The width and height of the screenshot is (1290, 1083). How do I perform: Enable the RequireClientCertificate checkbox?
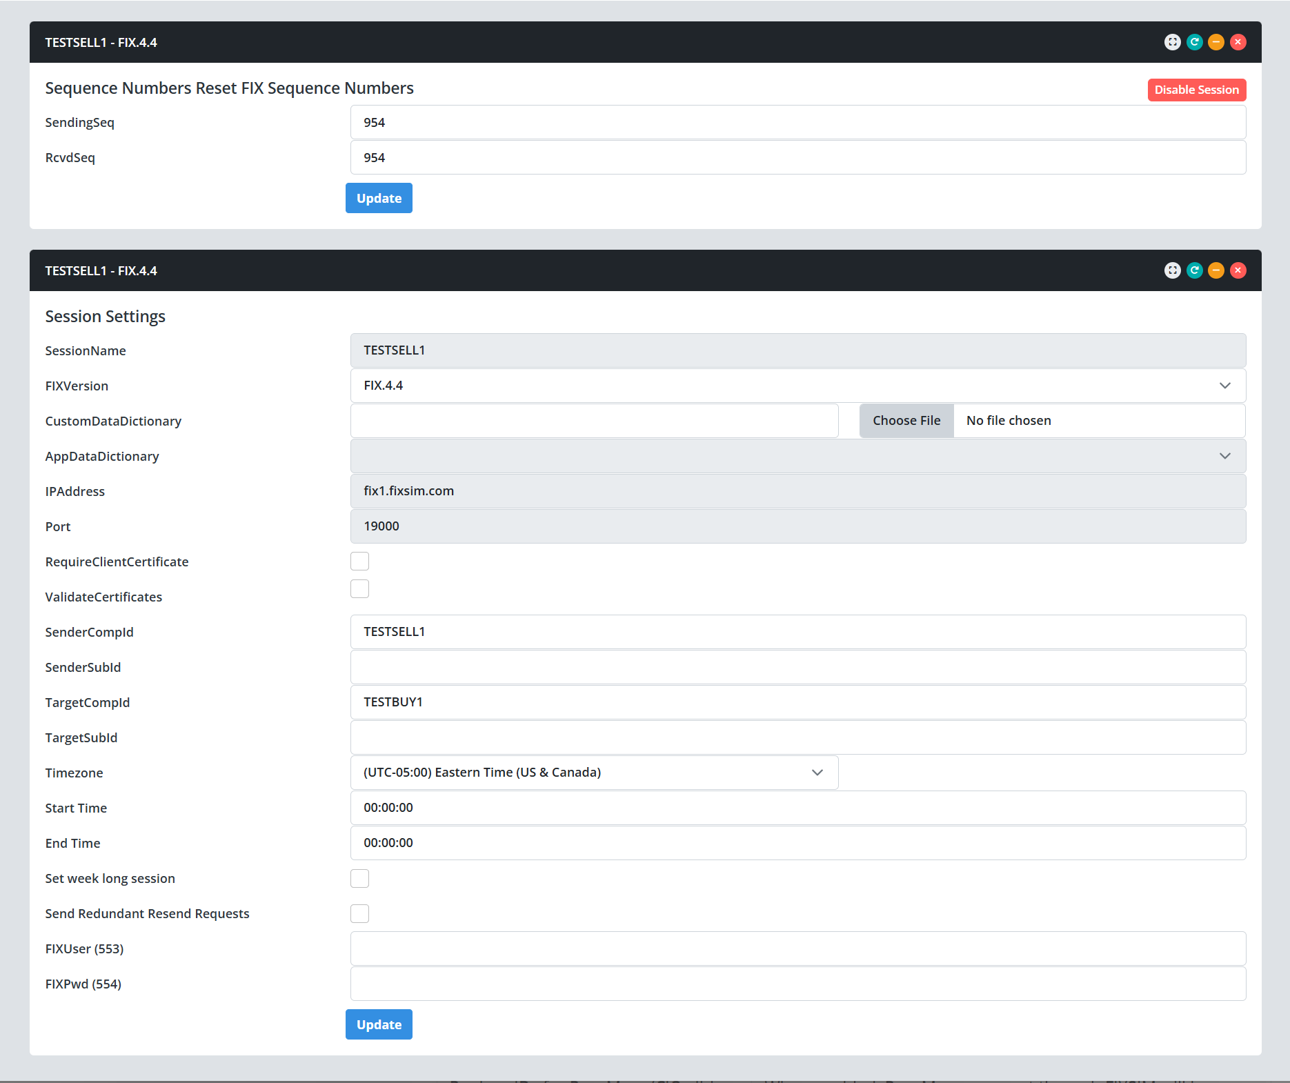pos(359,562)
